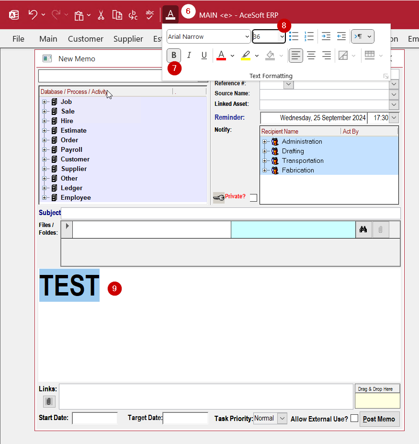Viewport: 419px width, 444px height.
Task: Select Transportation in recipient list
Action: [x=302, y=160]
